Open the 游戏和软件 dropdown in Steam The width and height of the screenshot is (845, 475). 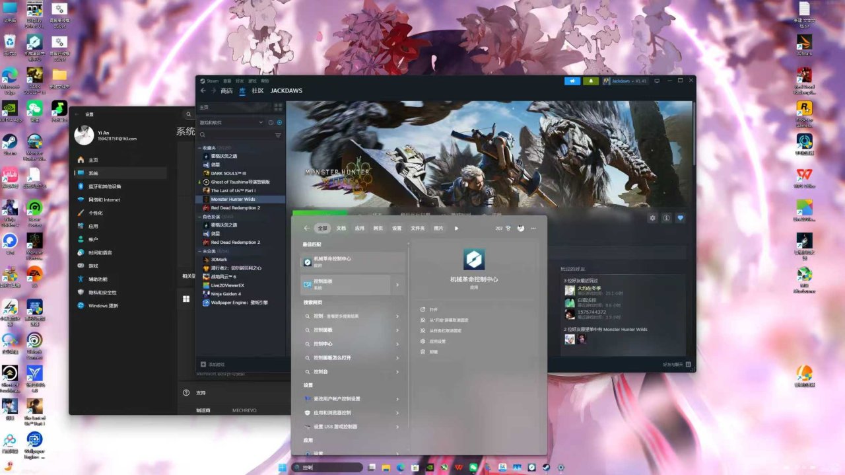[230, 122]
